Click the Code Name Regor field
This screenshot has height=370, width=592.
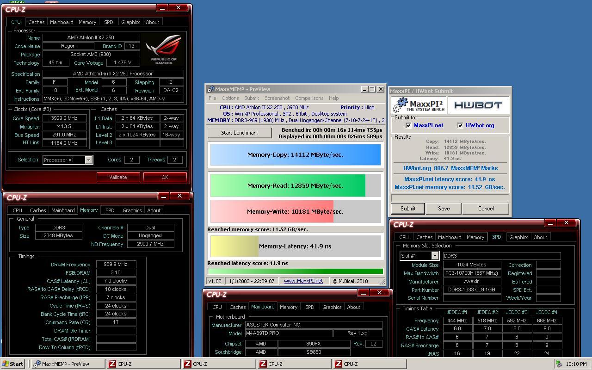click(x=68, y=46)
